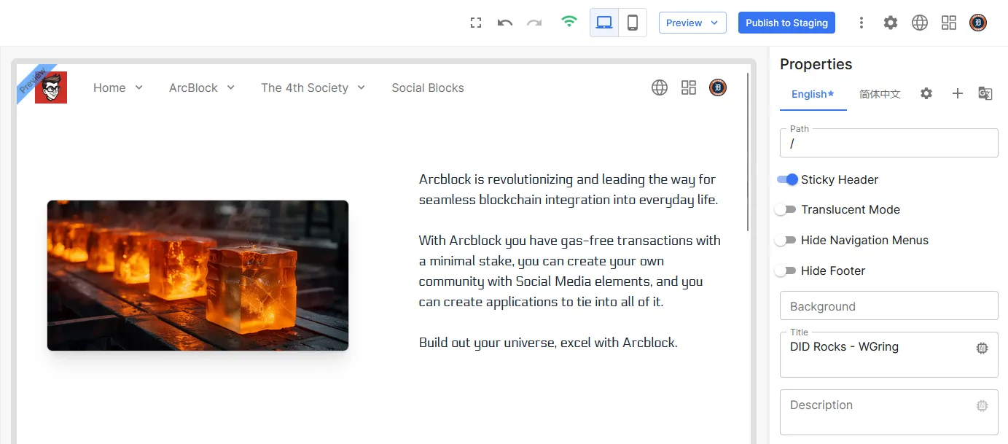Viewport: 1008px width, 444px height.
Task: Open the Preview dropdown menu
Action: 692,23
